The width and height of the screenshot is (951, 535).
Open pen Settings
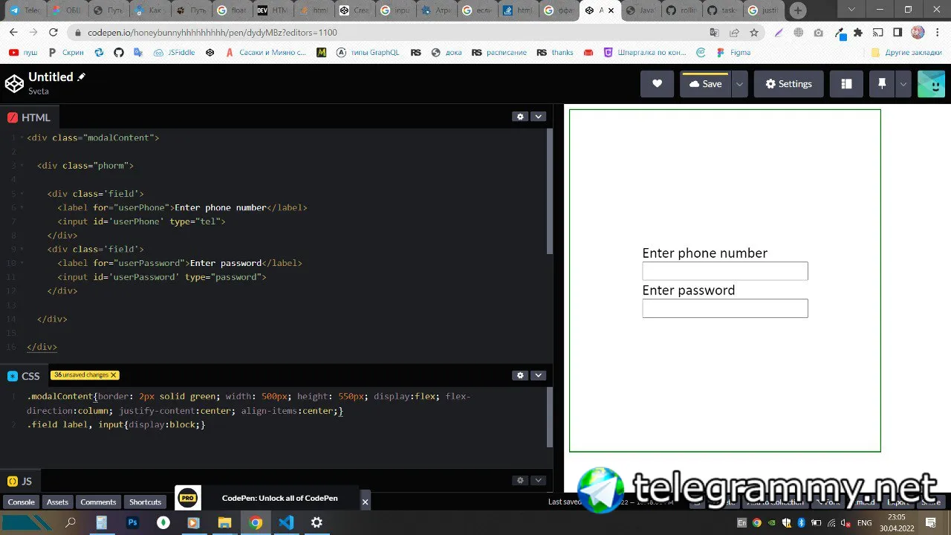pyautogui.click(x=788, y=84)
